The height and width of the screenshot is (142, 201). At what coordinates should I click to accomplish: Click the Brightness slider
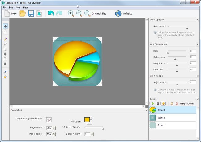(x=177, y=64)
